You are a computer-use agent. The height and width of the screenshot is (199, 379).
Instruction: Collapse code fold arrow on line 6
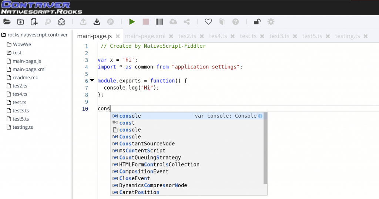(x=92, y=80)
